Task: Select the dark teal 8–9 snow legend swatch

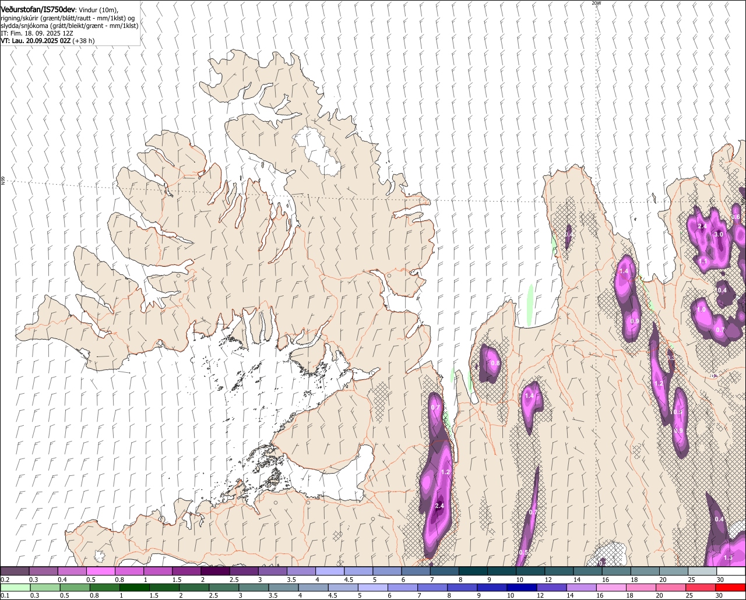Action: click(x=473, y=571)
